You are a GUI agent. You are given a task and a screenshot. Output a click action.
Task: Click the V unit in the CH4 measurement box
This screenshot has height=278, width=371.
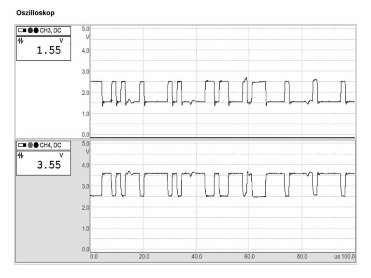(61, 155)
